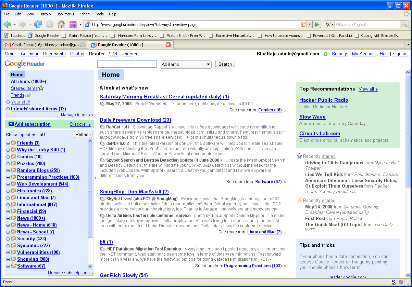The image size is (412, 287).
Task: Click the green Go arrow button
Action: point(317,24)
